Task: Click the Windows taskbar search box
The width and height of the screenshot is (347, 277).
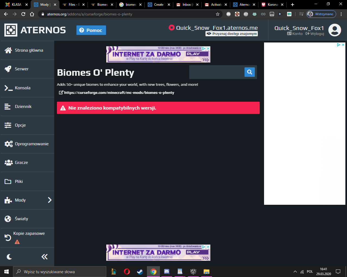Action: (x=60, y=272)
